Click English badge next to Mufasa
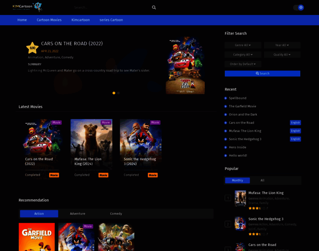This screenshot has height=251, width=319. click(x=295, y=131)
